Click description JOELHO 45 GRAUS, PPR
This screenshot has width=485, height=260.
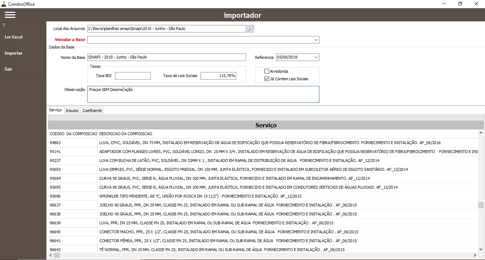click(228, 214)
